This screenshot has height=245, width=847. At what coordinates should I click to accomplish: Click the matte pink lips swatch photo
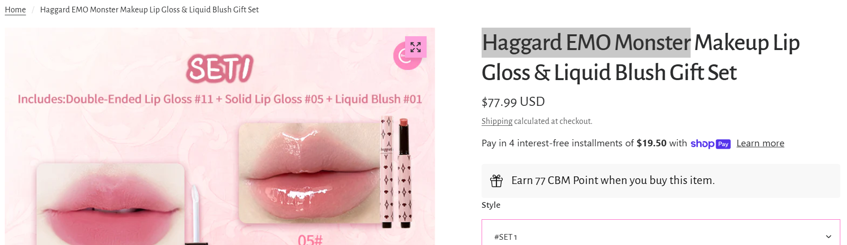pos(110,204)
